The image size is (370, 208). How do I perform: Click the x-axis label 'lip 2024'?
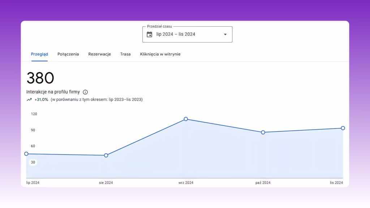[x=33, y=183]
